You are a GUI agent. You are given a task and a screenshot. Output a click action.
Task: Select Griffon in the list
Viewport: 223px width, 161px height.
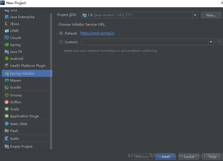point(26,102)
